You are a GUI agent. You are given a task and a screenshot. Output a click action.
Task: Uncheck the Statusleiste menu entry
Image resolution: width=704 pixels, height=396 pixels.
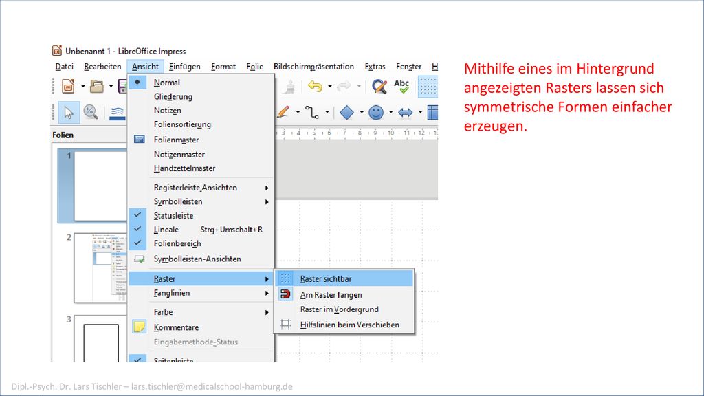[201, 215]
